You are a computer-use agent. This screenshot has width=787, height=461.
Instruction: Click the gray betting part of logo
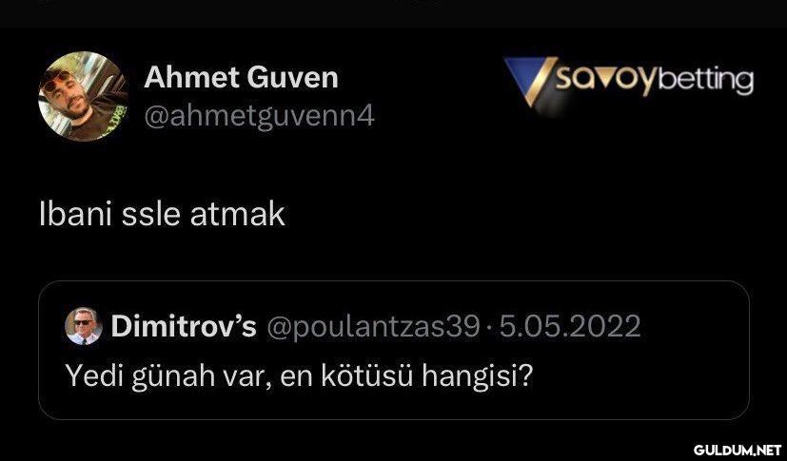point(706,81)
